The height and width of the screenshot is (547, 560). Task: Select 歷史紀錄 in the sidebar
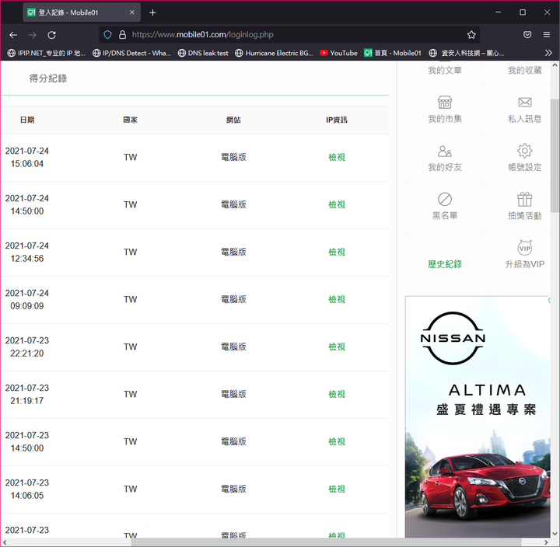click(x=445, y=264)
